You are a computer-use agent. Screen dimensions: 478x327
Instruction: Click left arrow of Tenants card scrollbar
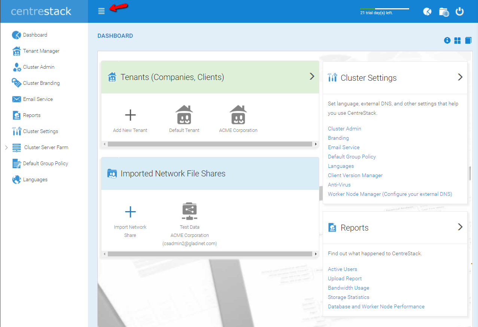(104, 144)
